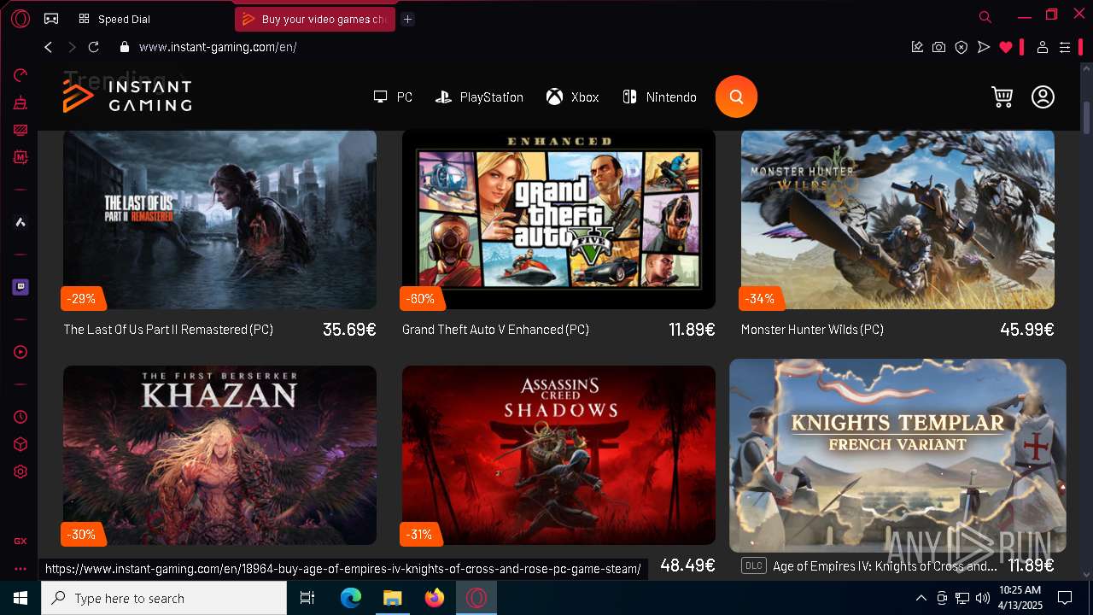This screenshot has width=1093, height=615.
Task: Open the Player icon in sidebar
Action: (20, 352)
